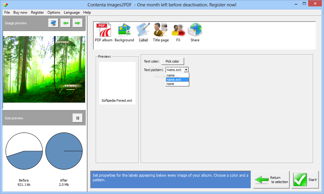Close the Contenta Images2PDF window
Image resolution: width=324 pixels, height=194 pixels.
[x=315, y=4]
